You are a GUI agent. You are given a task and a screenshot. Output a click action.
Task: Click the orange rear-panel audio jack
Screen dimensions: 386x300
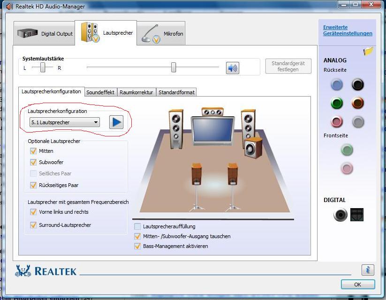coord(358,103)
